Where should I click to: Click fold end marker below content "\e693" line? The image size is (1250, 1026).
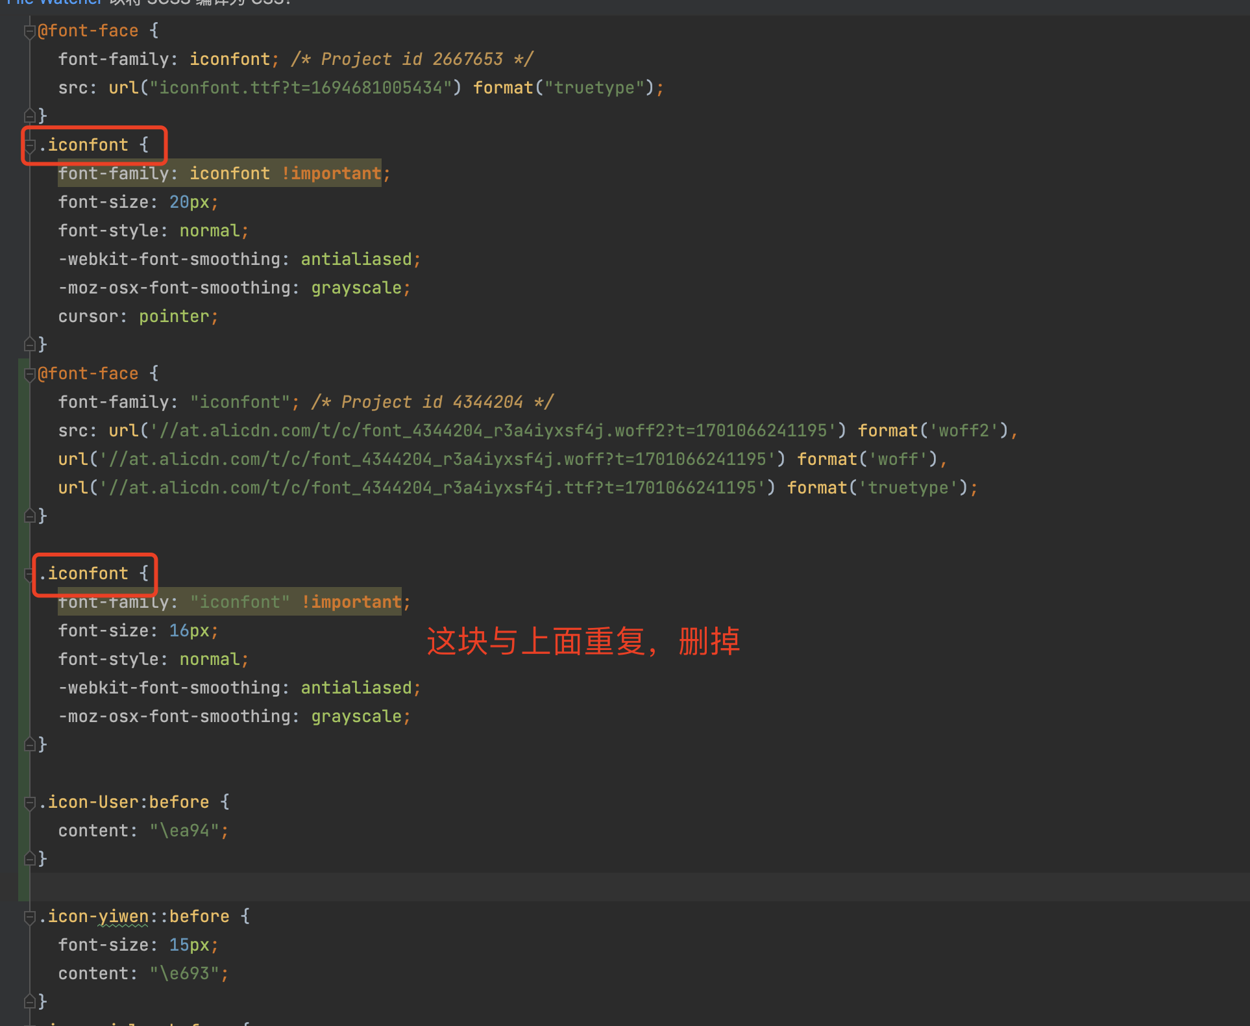[x=29, y=1001]
